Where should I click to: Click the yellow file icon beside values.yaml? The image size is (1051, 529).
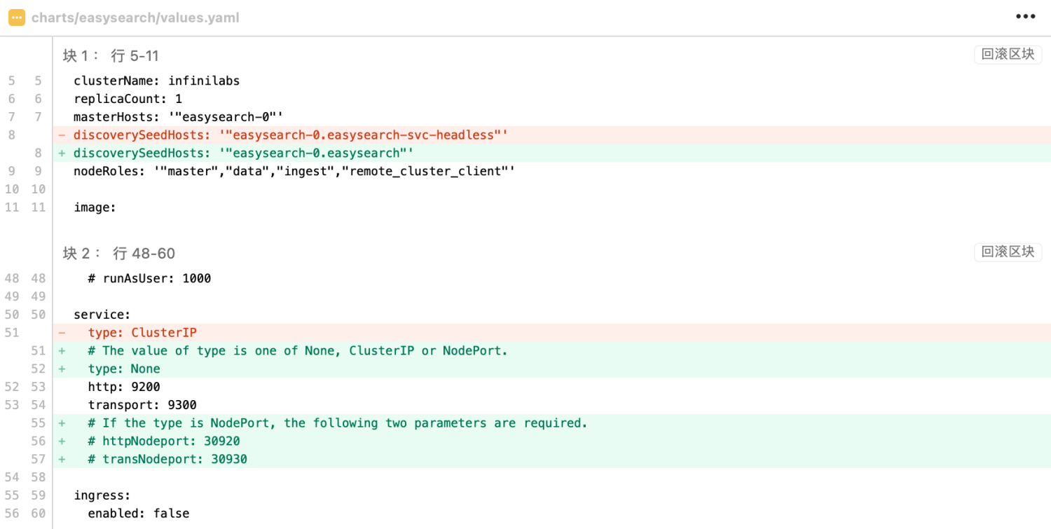17,18
